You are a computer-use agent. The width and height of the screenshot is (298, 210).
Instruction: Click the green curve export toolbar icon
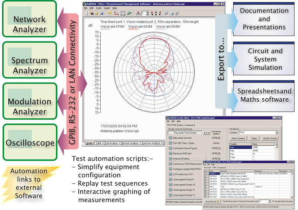(x=130, y=14)
